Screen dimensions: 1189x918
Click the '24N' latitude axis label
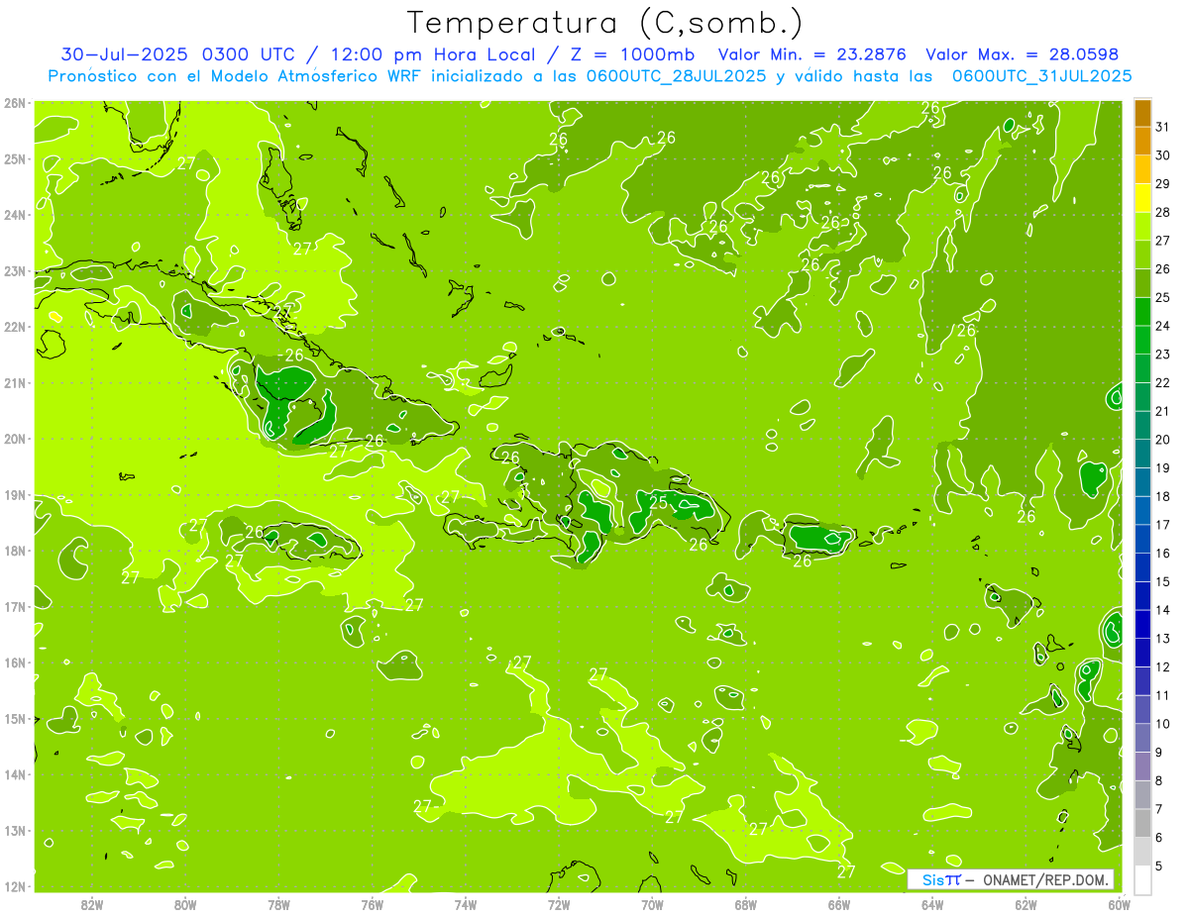pos(14,215)
